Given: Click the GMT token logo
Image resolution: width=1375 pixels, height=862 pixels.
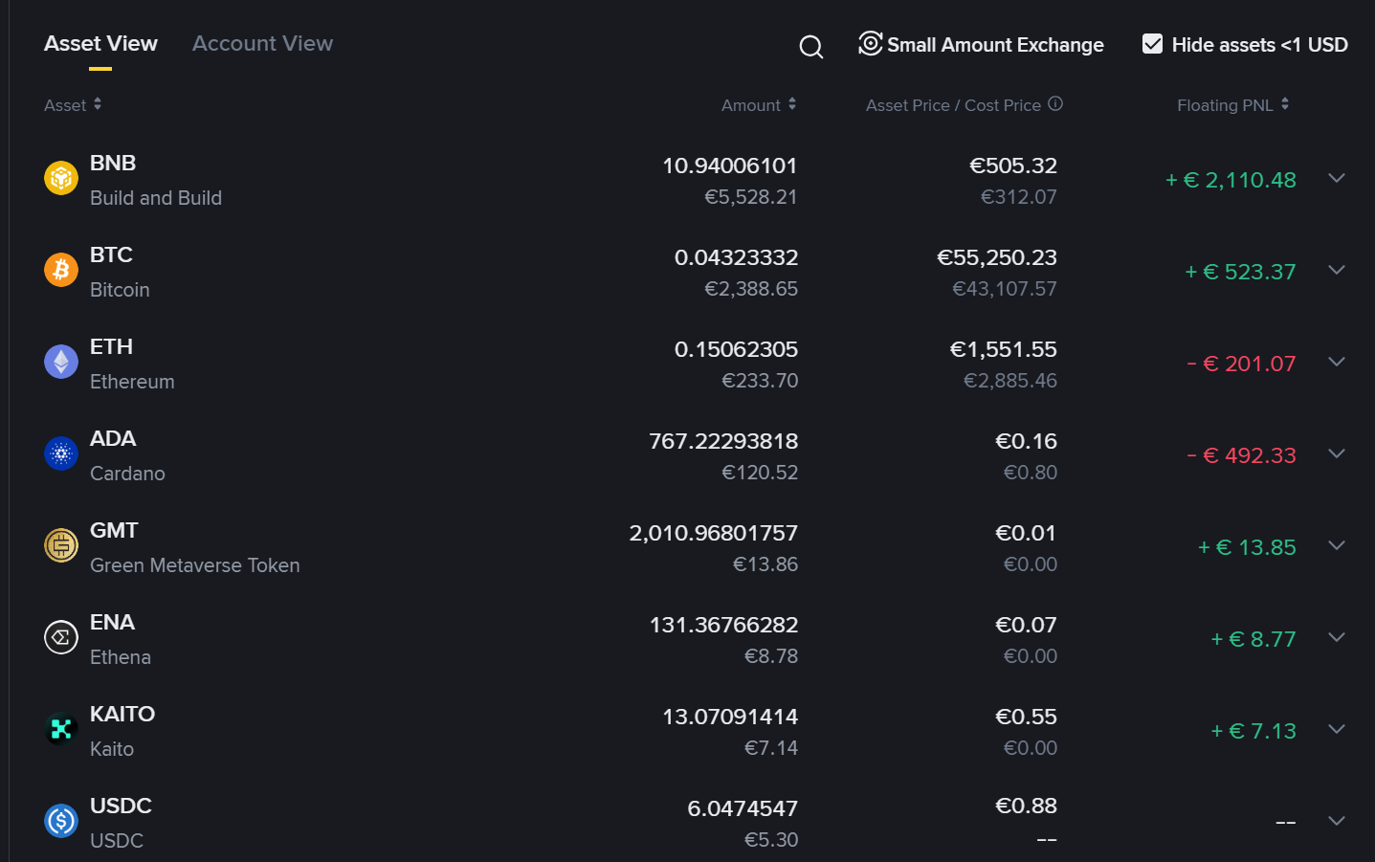Looking at the screenshot, I should [61, 545].
